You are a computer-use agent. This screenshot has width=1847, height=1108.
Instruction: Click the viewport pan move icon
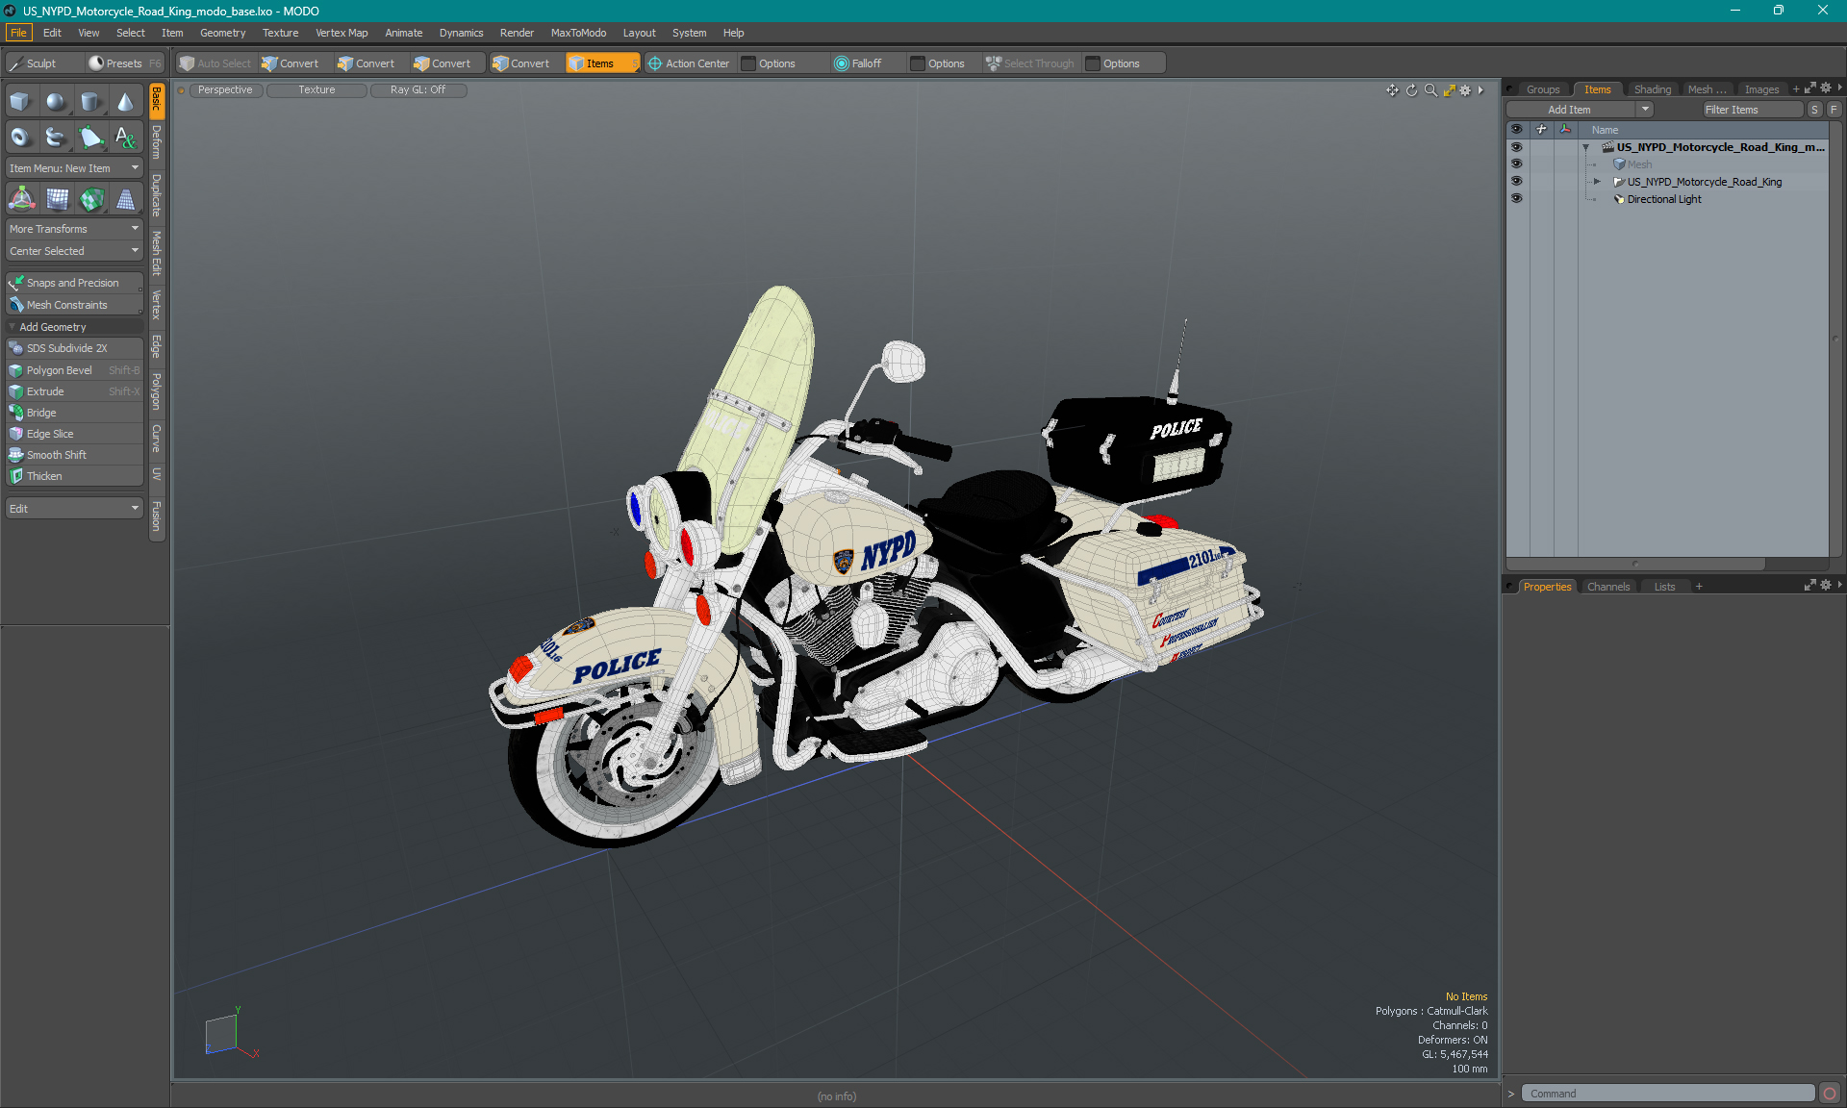click(x=1392, y=90)
